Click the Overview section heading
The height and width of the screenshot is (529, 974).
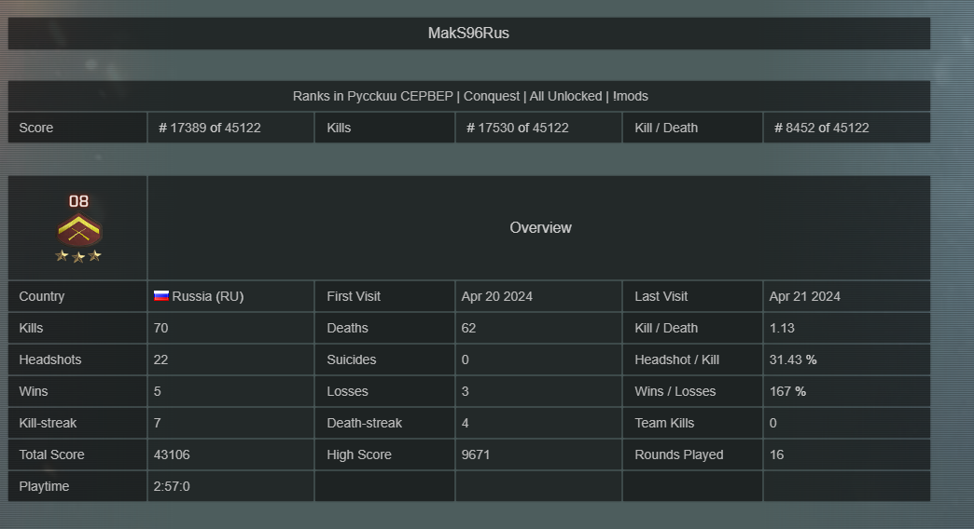540,227
